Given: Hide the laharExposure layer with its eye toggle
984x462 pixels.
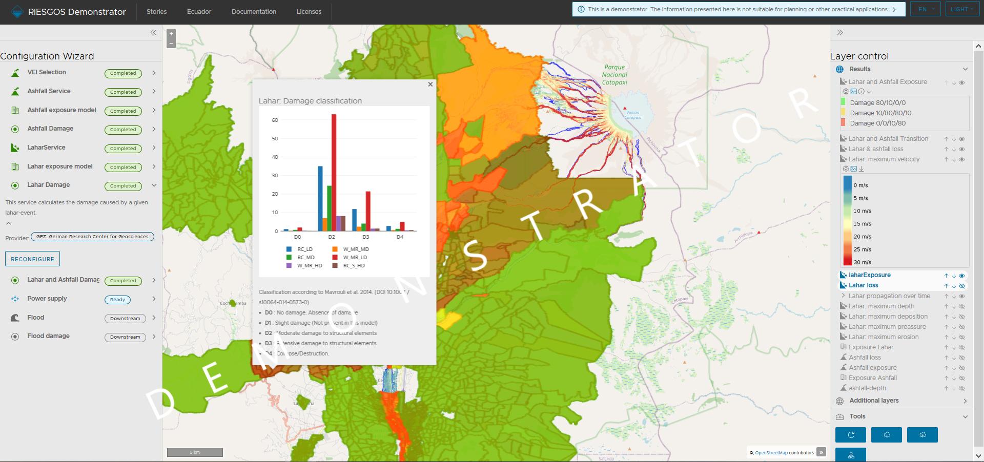Looking at the screenshot, I should 962,275.
